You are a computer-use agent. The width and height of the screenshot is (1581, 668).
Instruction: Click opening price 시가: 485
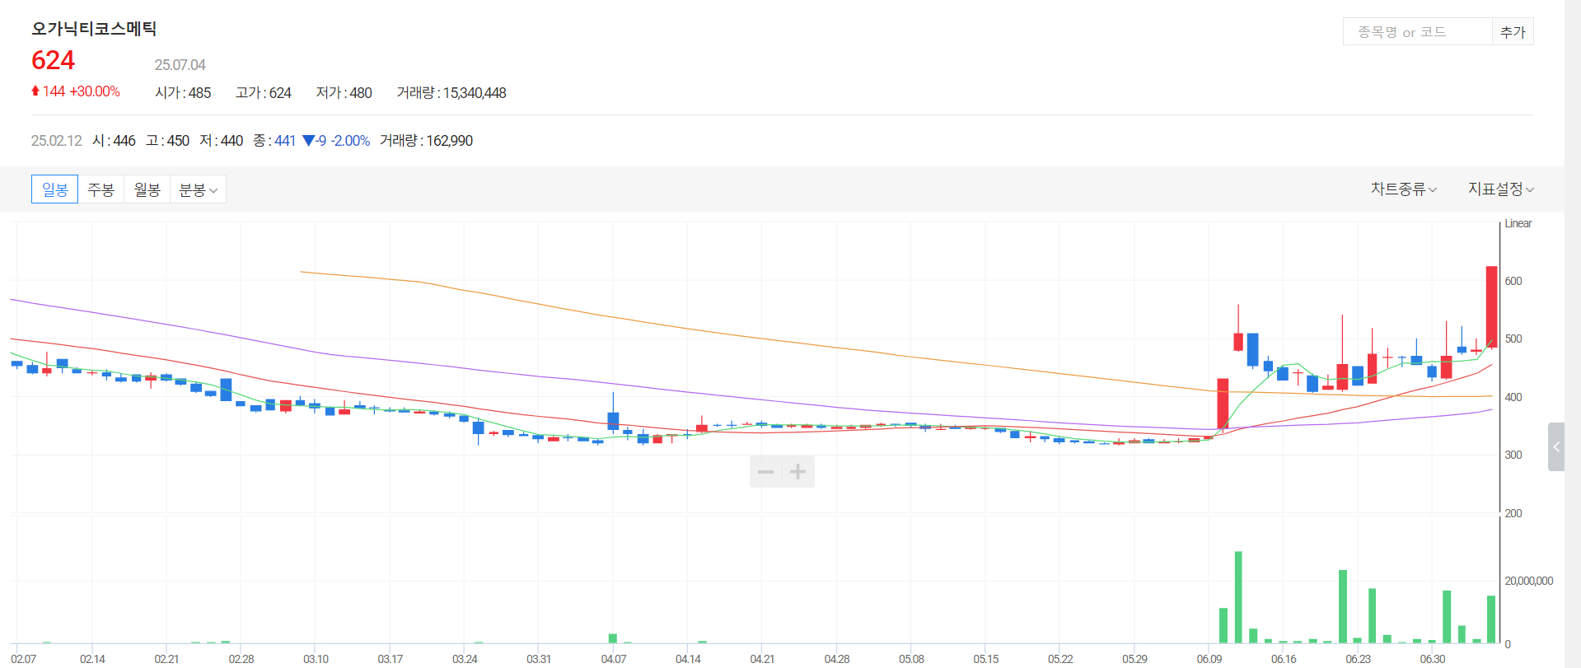click(x=183, y=93)
